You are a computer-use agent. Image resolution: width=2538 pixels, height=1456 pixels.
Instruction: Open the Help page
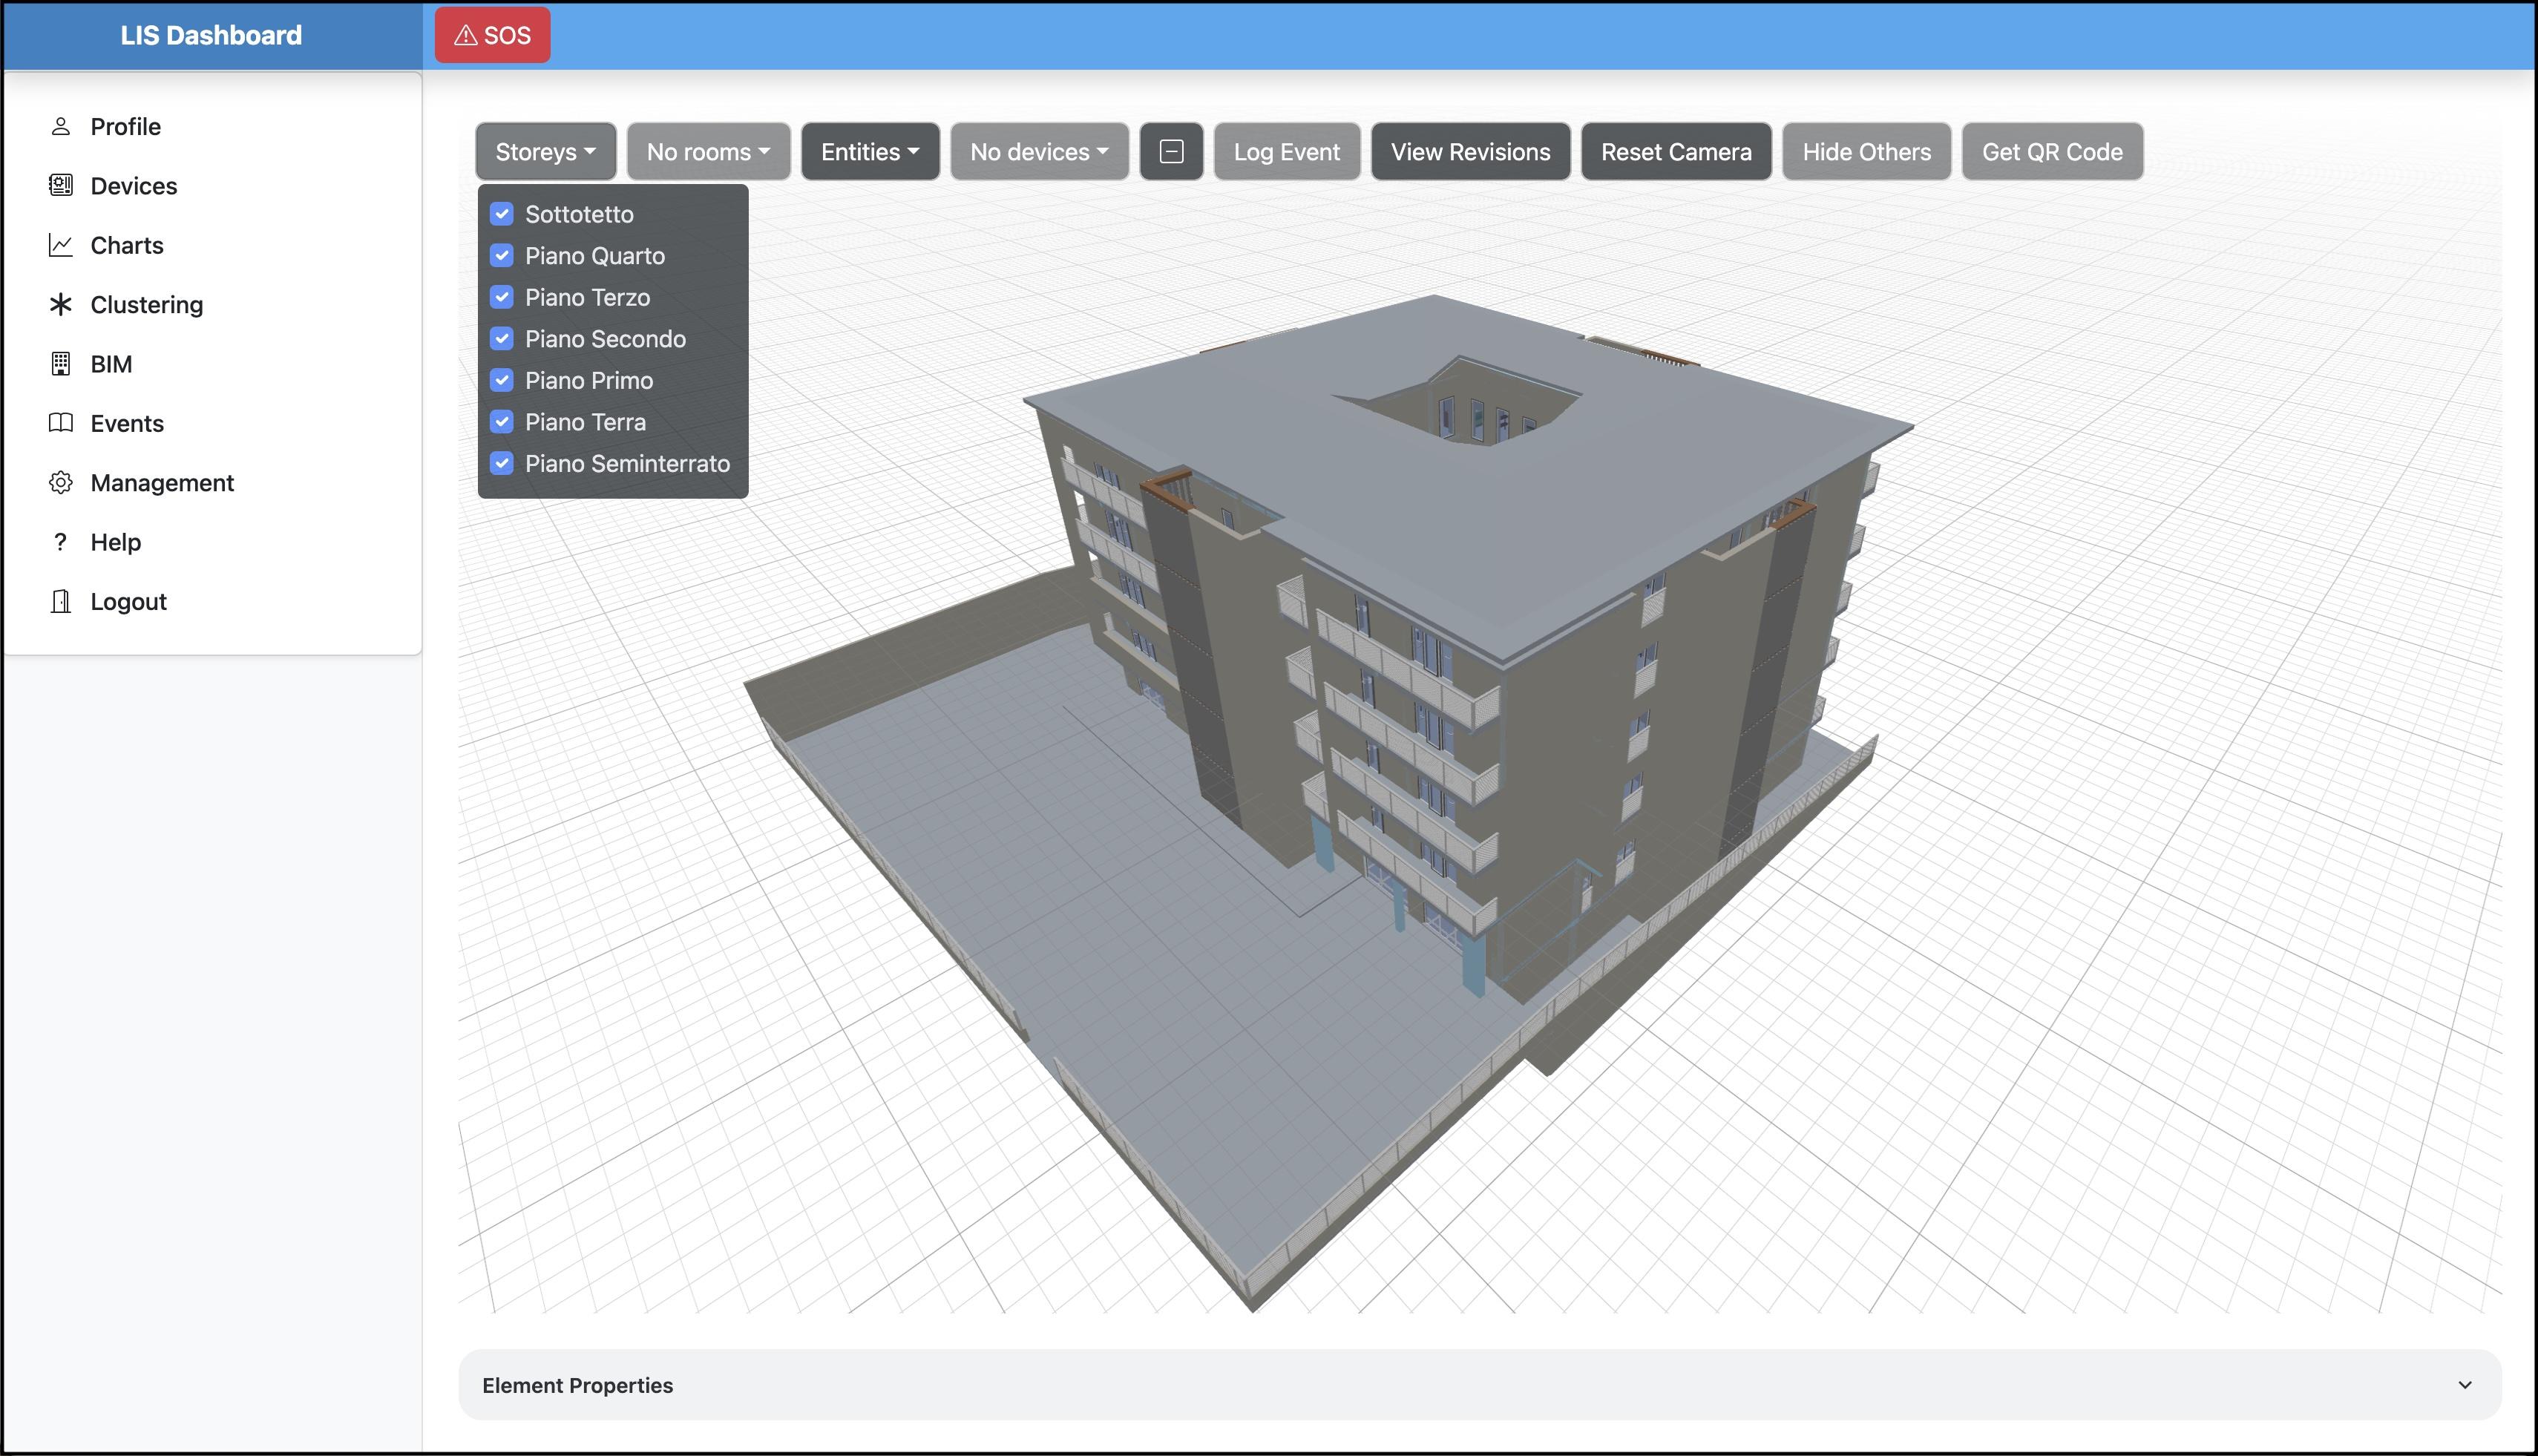click(115, 542)
